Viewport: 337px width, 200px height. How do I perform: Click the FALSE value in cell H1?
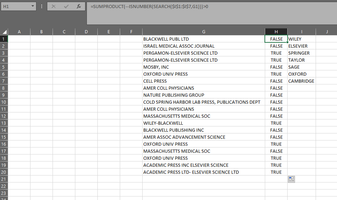pyautogui.click(x=276, y=39)
